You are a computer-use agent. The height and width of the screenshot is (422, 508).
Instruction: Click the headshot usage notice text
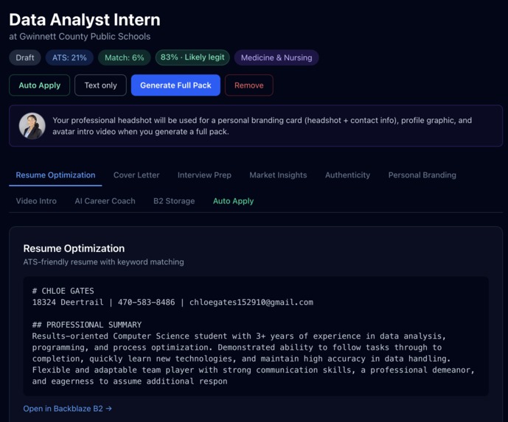pos(262,126)
